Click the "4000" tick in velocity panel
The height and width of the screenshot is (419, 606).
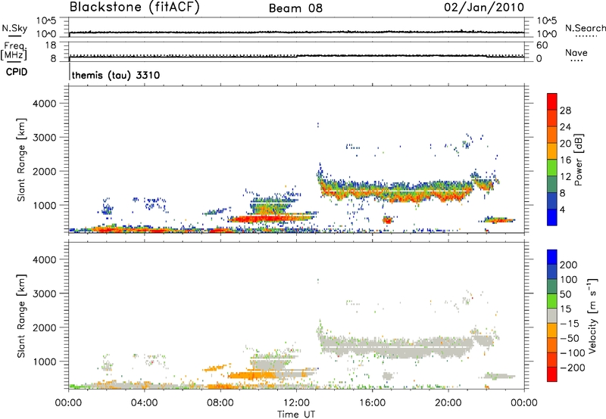tap(45, 259)
